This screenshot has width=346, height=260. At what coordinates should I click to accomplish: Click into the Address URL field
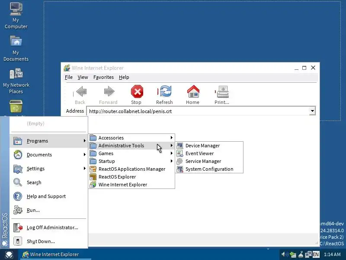198,111
